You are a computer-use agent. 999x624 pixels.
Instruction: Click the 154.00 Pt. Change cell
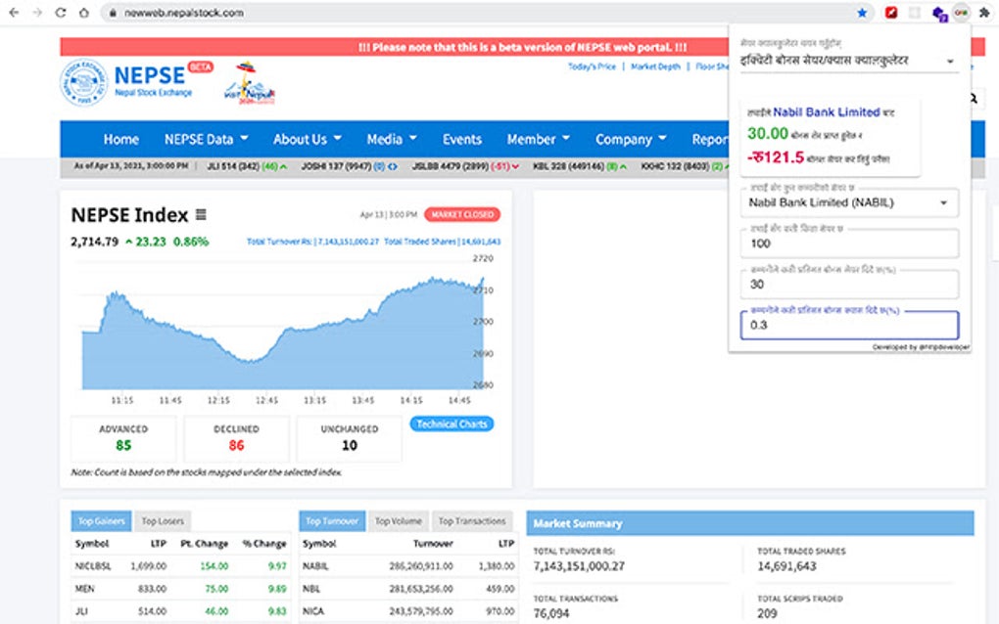point(214,566)
